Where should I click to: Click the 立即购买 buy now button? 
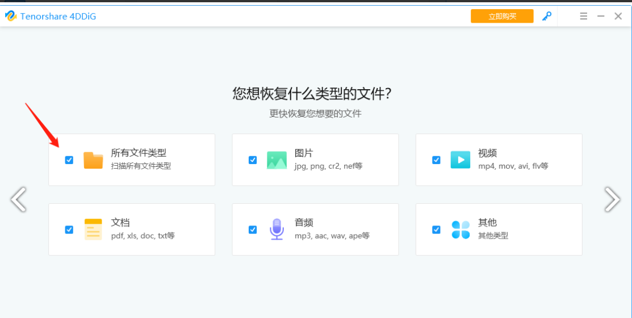click(x=502, y=16)
